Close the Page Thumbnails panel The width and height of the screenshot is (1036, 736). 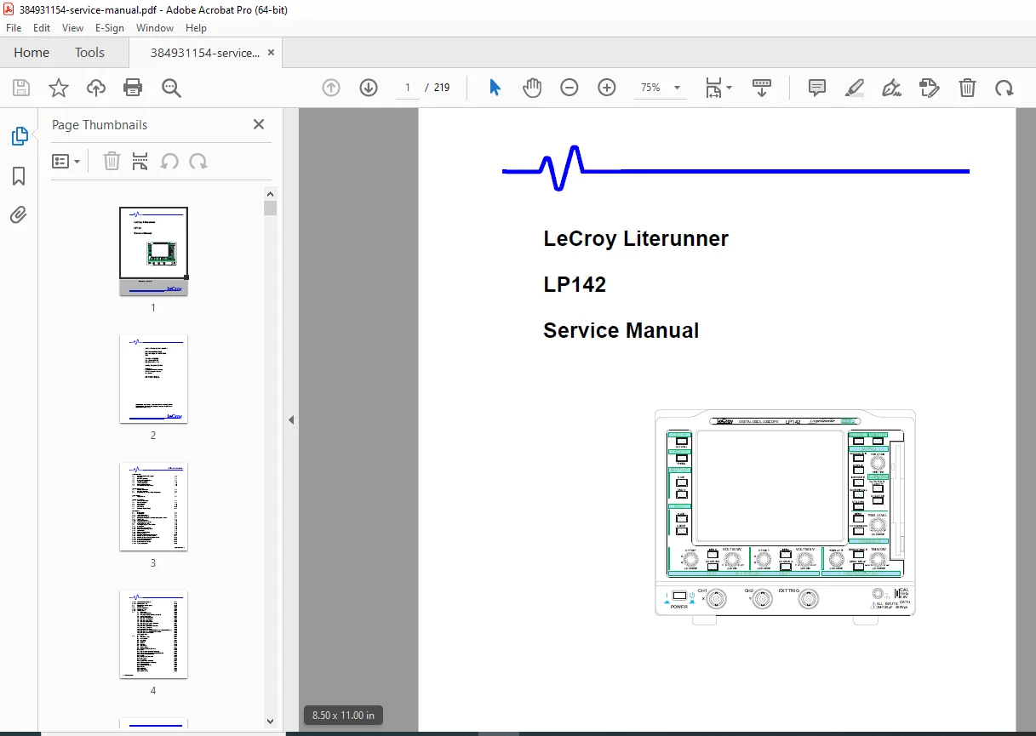pyautogui.click(x=259, y=124)
